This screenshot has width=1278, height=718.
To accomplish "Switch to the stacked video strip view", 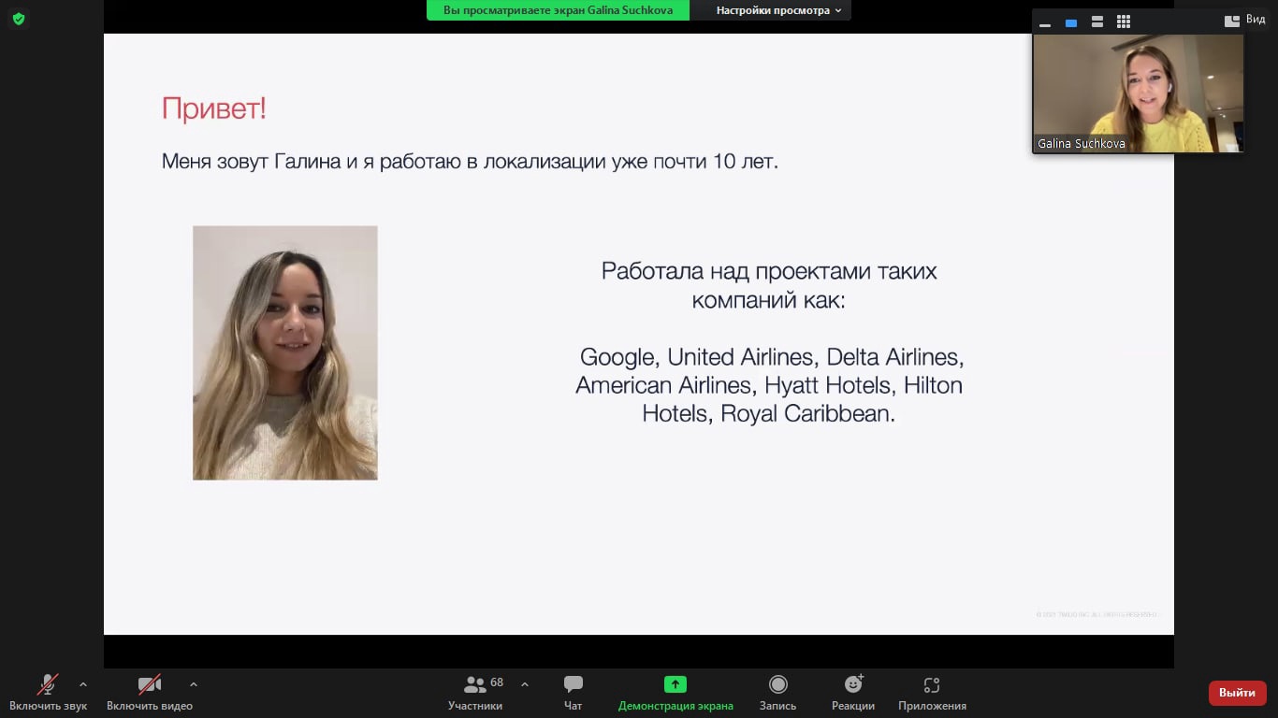I will click(x=1097, y=22).
